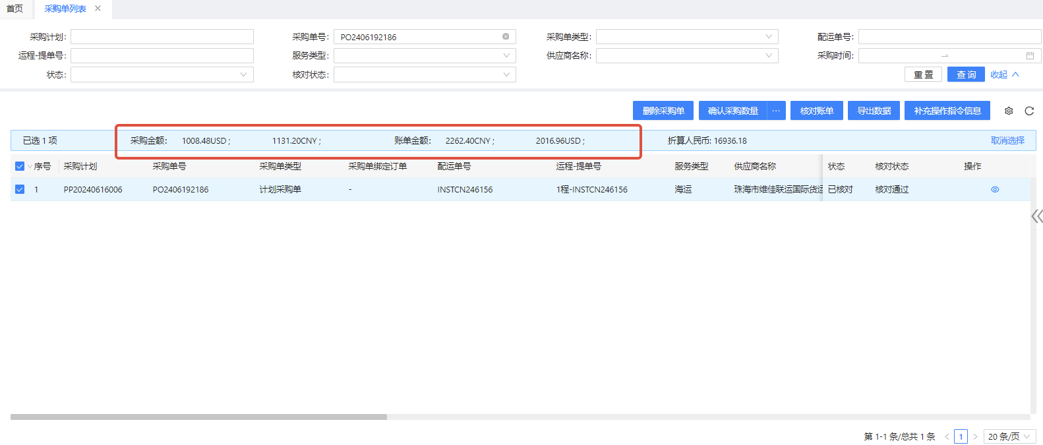The image size is (1043, 445).
Task: Uncheck the row 1 checkbox
Action: click(20, 189)
